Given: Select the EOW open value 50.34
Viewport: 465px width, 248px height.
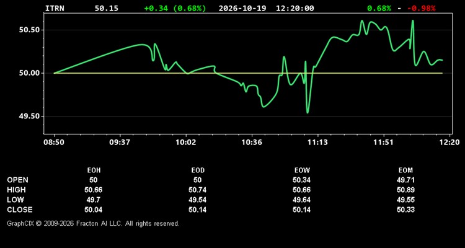Looking at the screenshot, I should coord(301,180).
